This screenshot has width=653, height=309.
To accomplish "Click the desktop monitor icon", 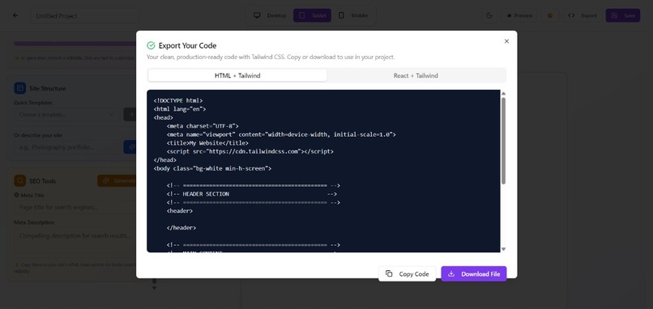I will [257, 15].
